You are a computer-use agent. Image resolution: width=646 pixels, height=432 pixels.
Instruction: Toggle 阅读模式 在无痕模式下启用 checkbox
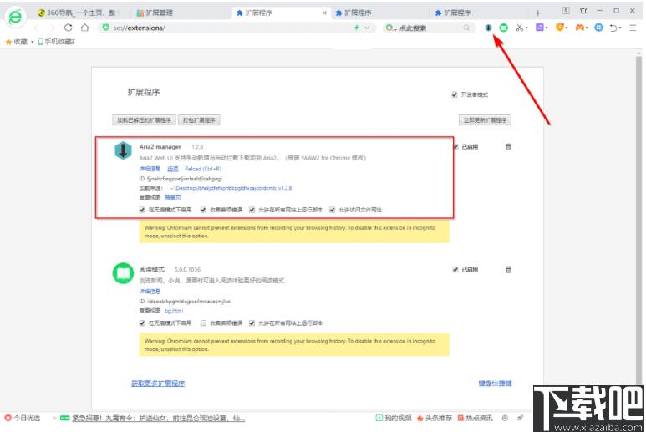pos(142,323)
